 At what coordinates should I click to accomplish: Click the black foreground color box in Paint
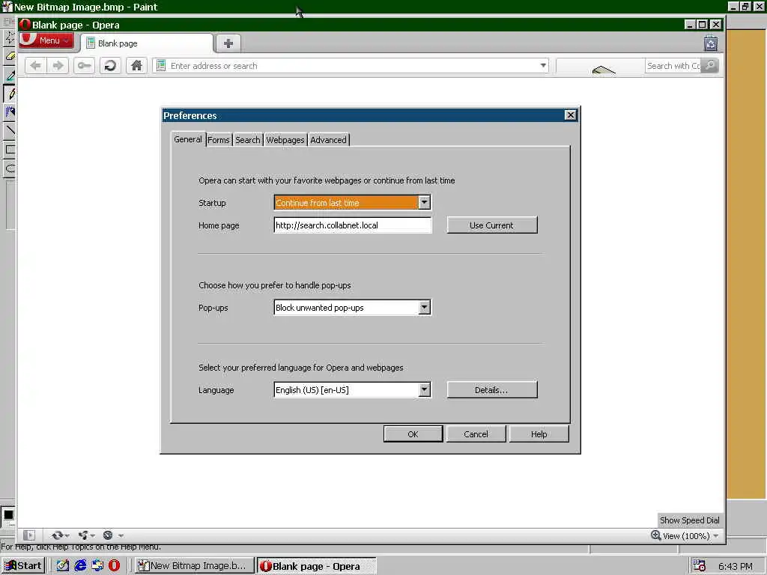pos(8,514)
